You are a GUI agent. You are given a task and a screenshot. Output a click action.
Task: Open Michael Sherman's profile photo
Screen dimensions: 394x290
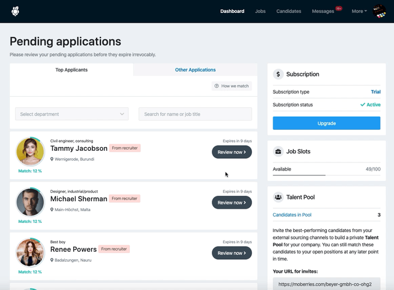30,202
